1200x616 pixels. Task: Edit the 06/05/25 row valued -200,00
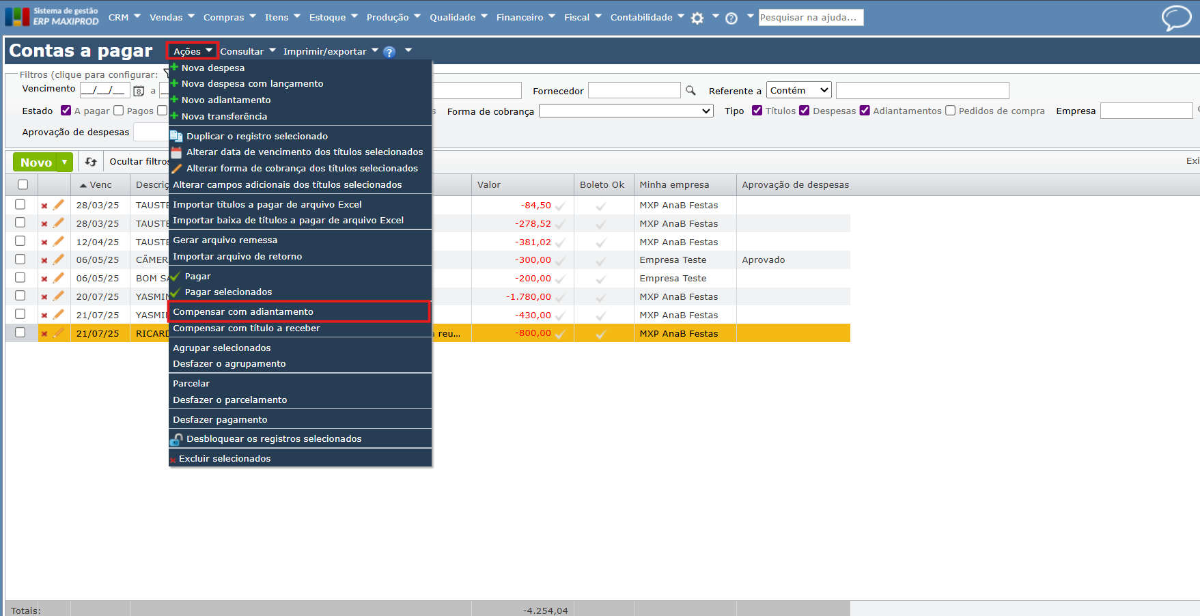pyautogui.click(x=59, y=278)
